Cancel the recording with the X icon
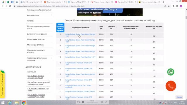187x105 pixels. point(102,102)
